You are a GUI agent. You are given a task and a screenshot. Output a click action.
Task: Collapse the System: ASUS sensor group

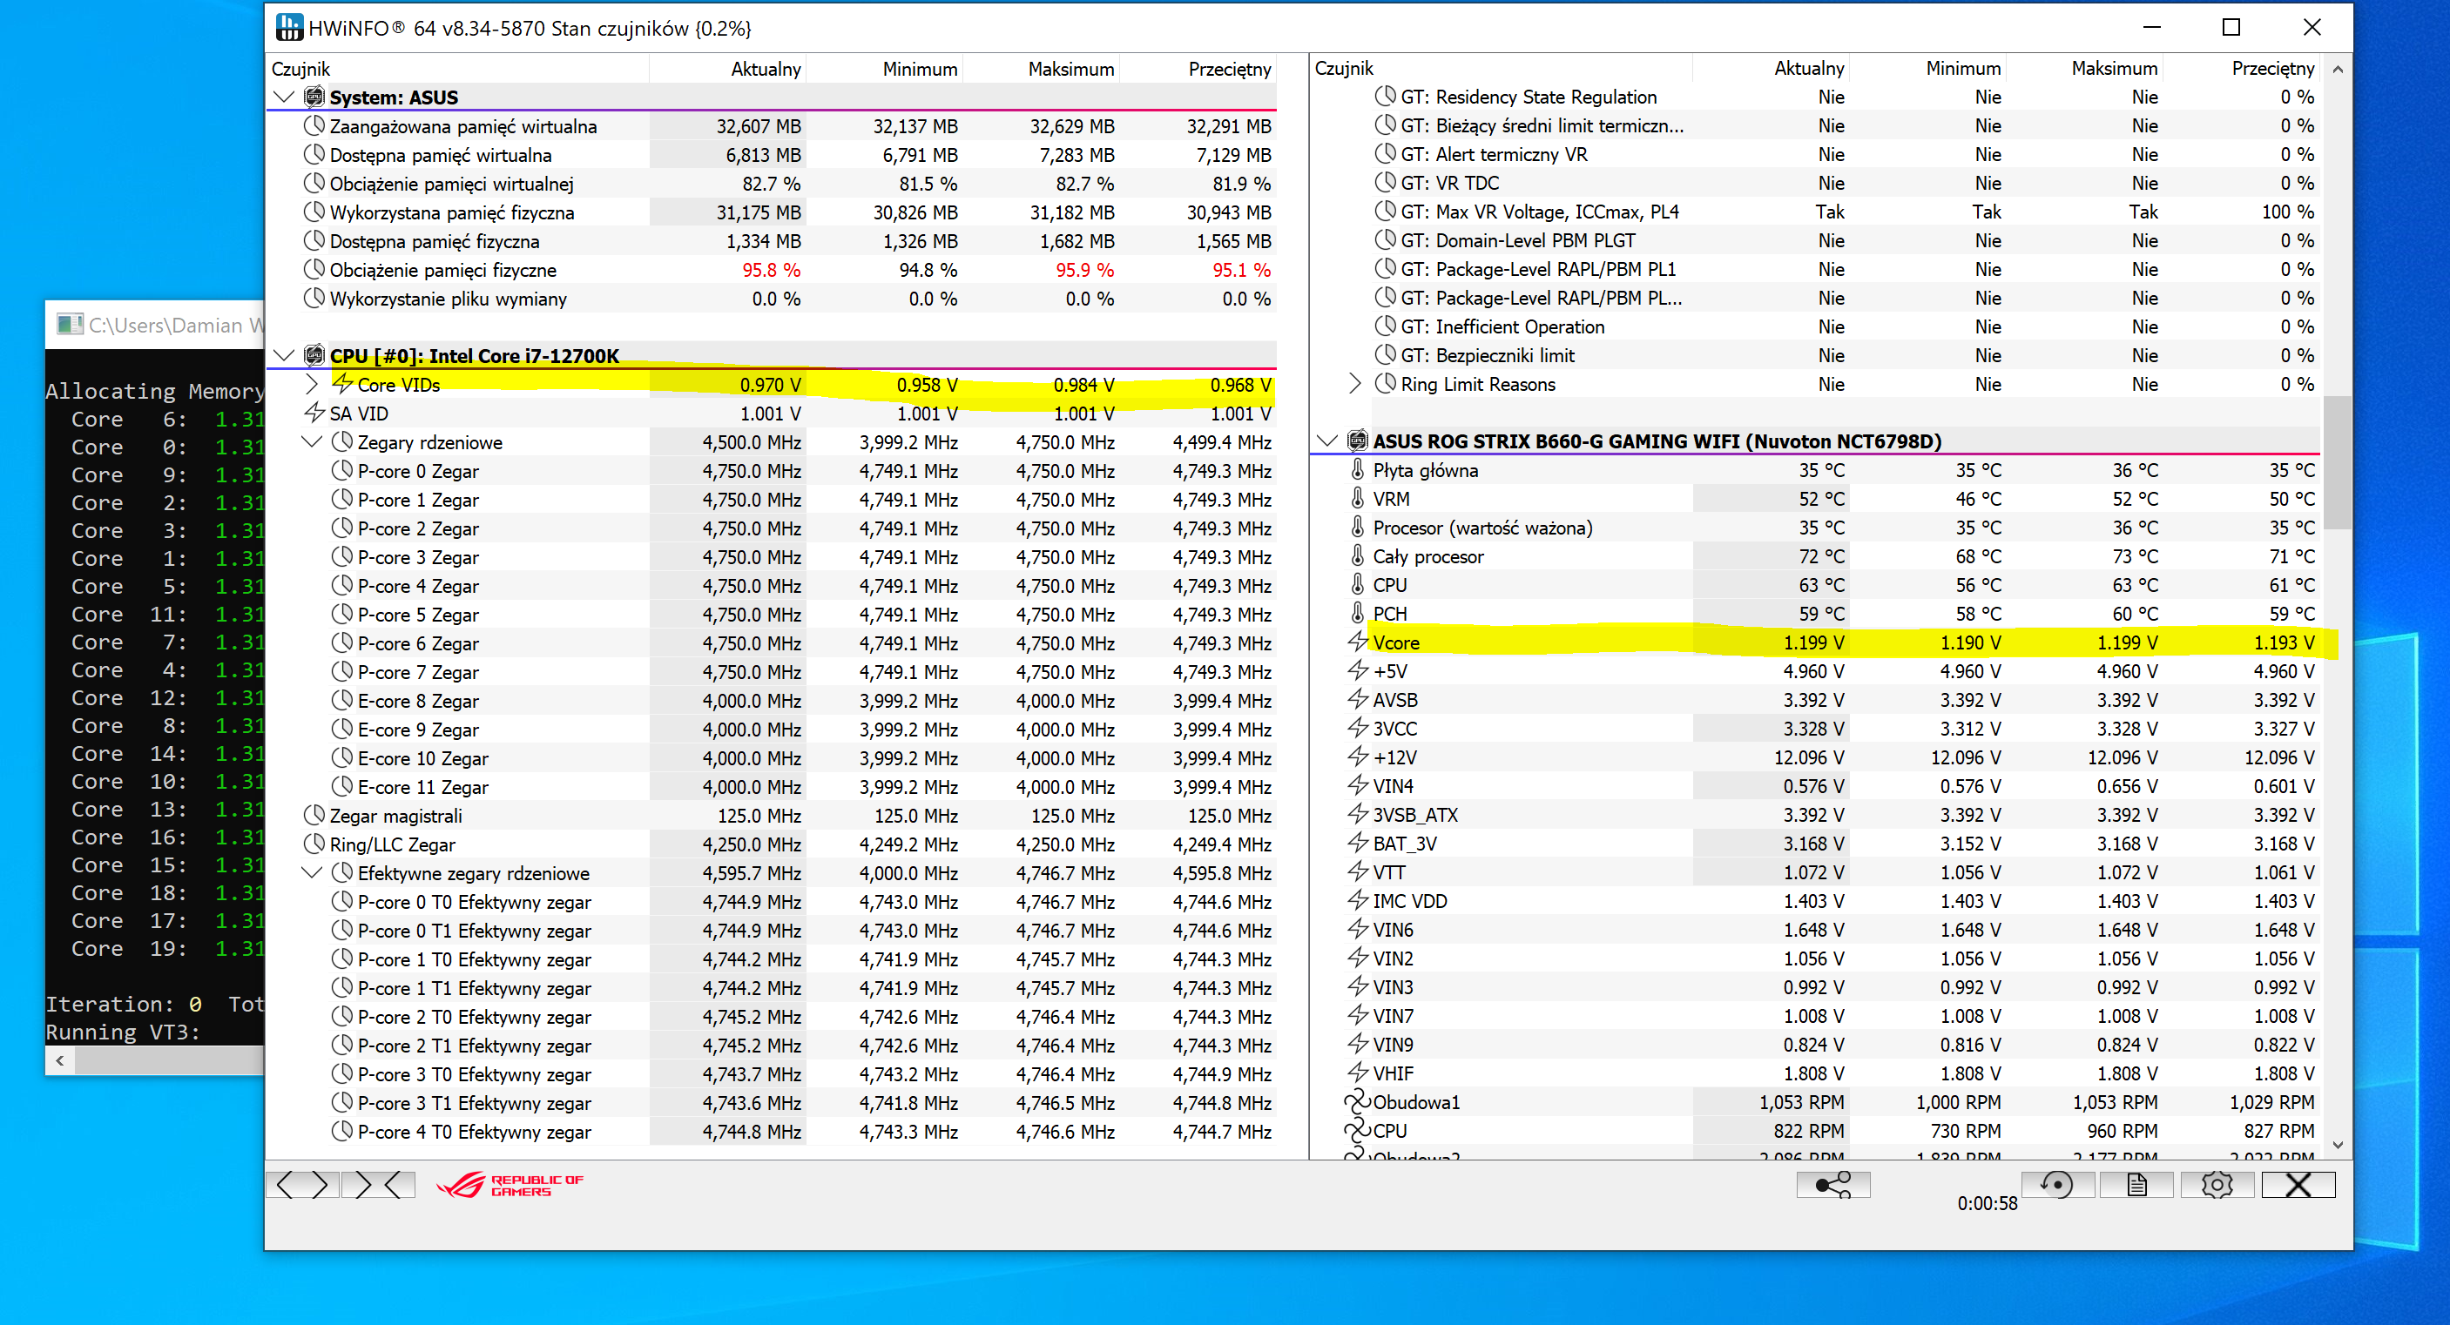coord(283,97)
